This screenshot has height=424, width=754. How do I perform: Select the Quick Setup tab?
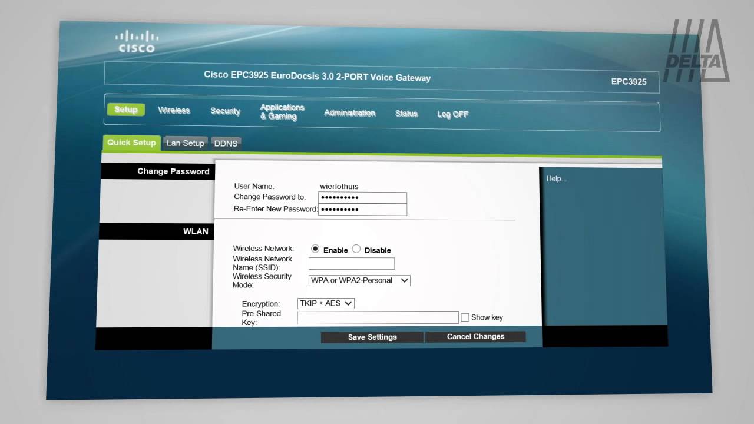131,143
